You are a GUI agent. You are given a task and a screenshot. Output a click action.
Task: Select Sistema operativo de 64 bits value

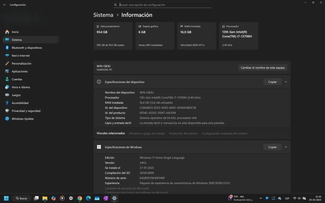(168, 118)
